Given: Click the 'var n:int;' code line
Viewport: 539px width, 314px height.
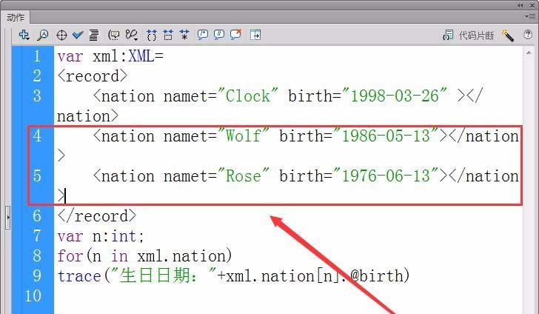Looking at the screenshot, I should tap(101, 236).
